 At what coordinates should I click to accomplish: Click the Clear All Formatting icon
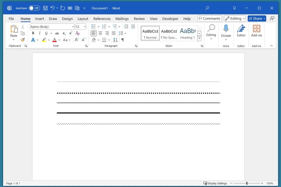click(77, 33)
